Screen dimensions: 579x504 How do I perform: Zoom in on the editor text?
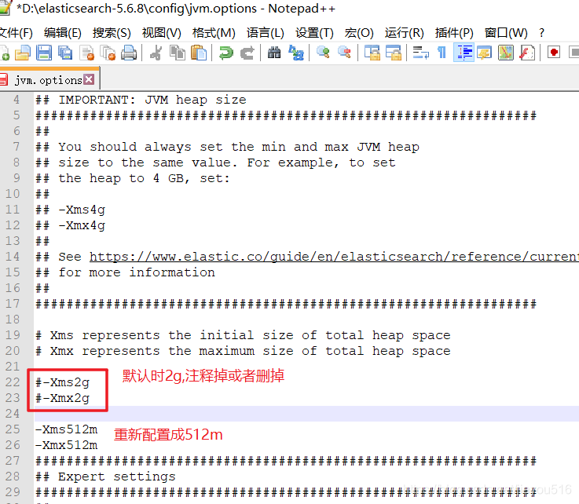323,53
